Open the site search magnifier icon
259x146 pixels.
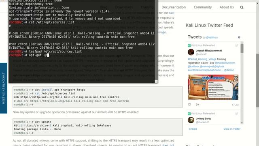(242, 7)
